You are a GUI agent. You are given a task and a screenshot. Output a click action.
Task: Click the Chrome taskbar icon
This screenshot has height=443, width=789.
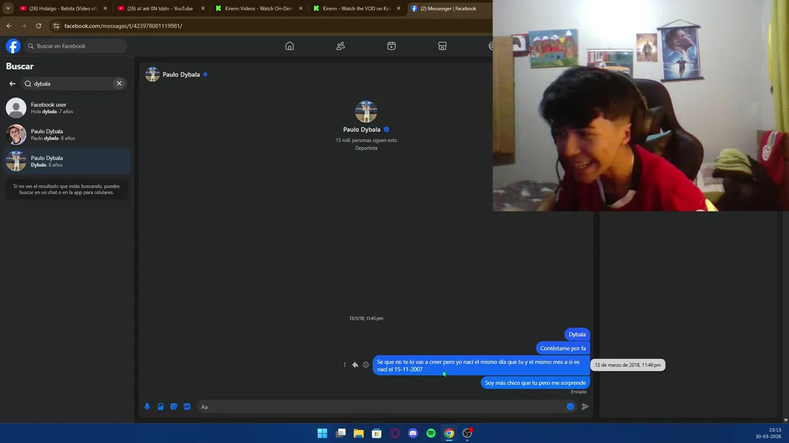pos(449,433)
